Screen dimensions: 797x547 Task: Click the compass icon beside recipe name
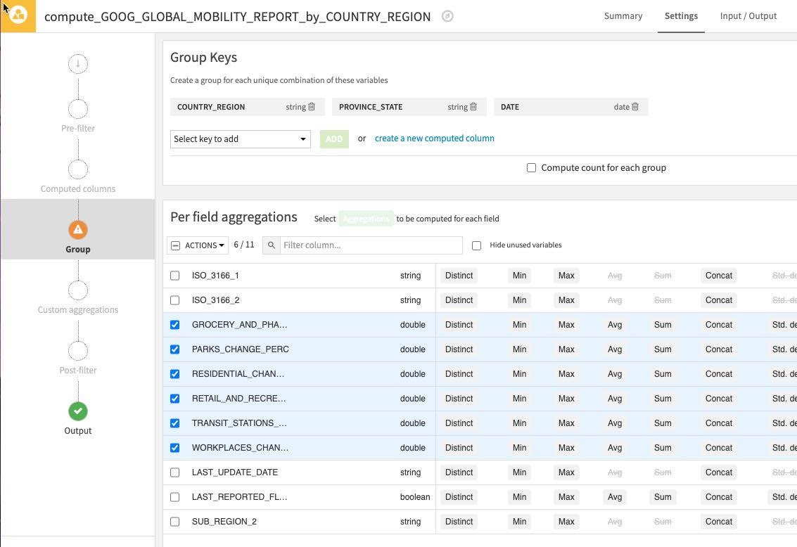(x=447, y=15)
